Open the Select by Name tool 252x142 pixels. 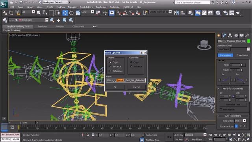(45, 13)
